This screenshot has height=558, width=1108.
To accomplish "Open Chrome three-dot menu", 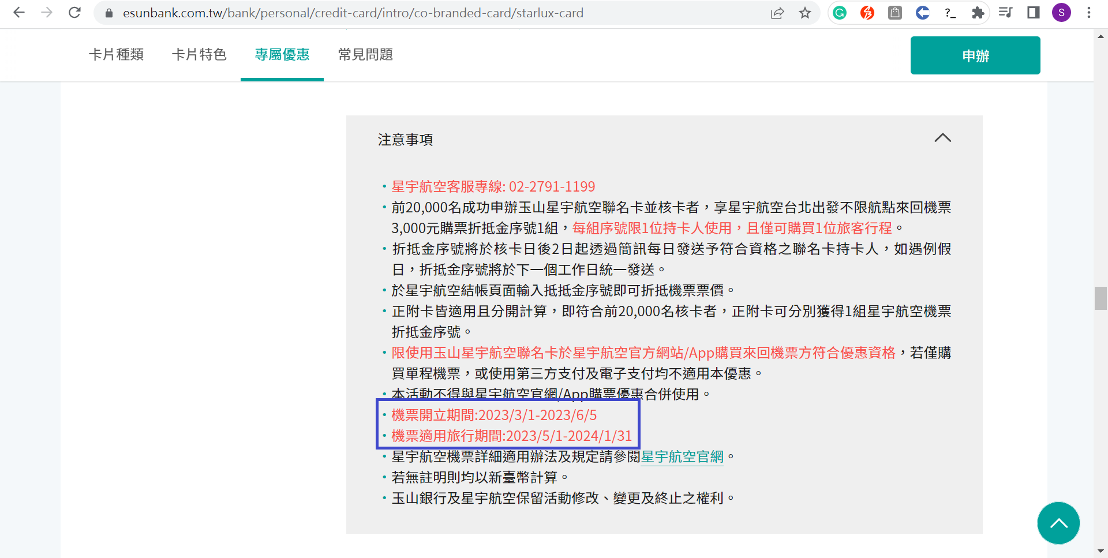I will pos(1089,13).
